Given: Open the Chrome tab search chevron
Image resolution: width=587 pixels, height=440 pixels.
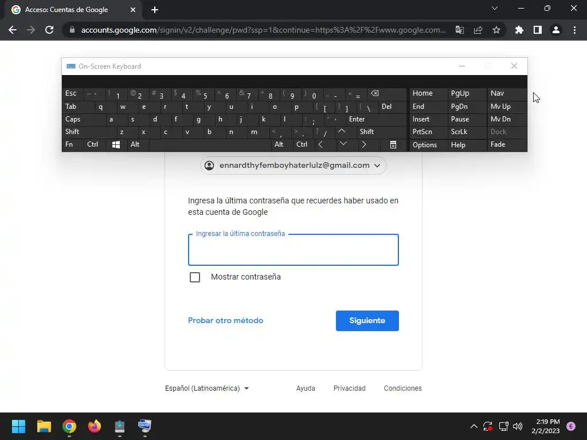Looking at the screenshot, I should (x=495, y=8).
